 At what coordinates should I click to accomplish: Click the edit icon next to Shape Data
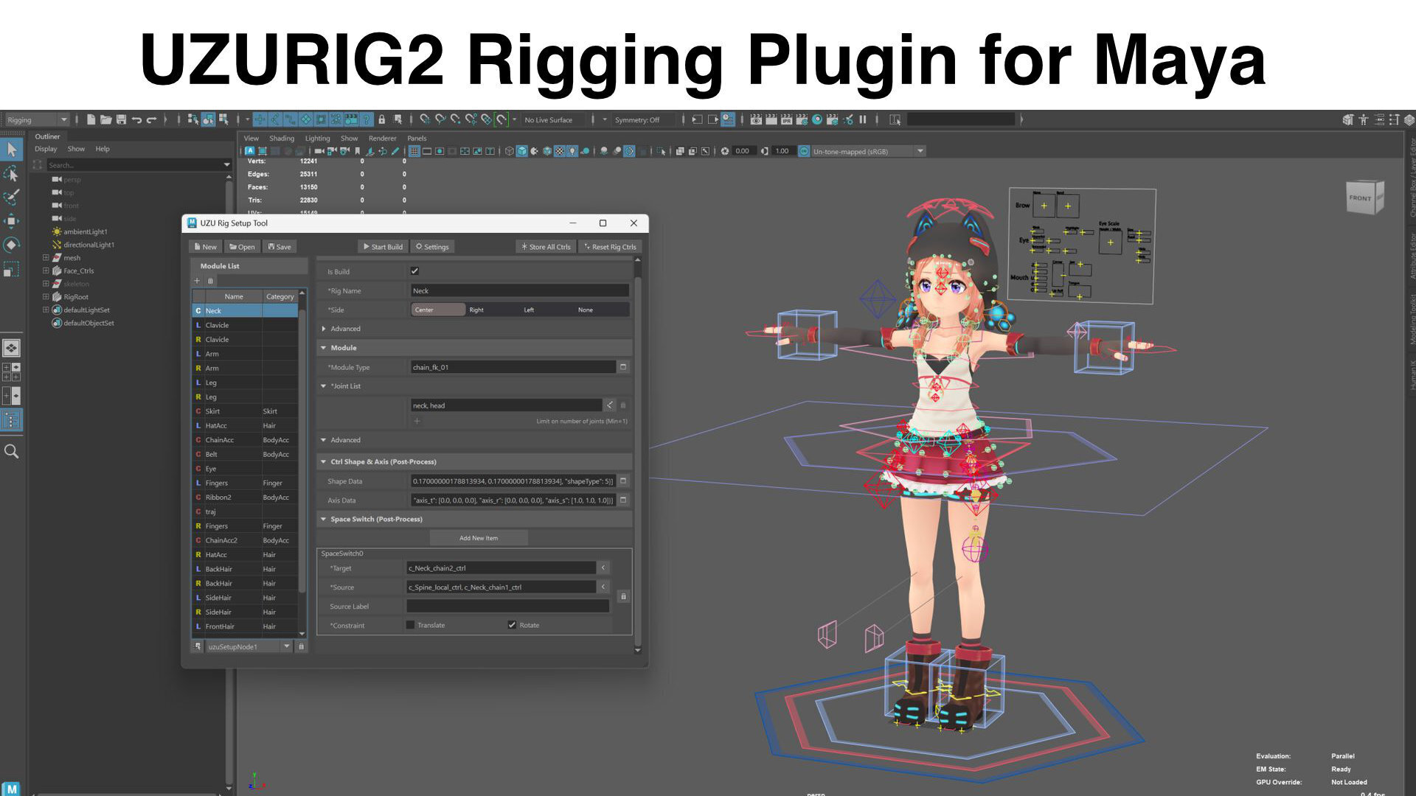[623, 481]
